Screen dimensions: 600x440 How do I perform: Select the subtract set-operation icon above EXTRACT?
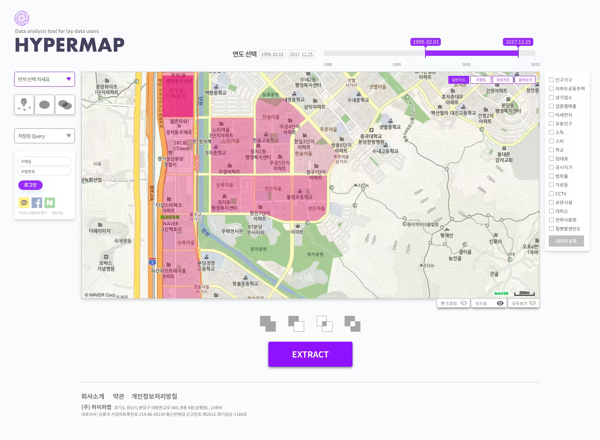click(x=296, y=324)
